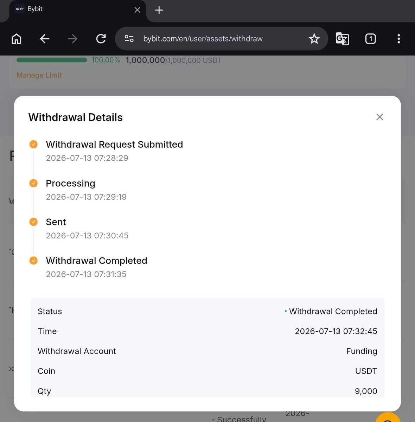Go back with the back arrow
The height and width of the screenshot is (422, 415).
coord(45,39)
